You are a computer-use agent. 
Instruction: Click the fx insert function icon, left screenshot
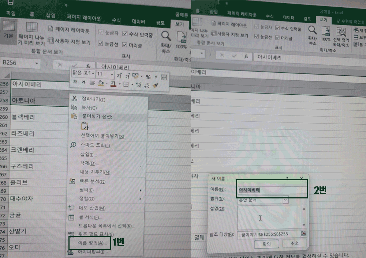tap(88, 66)
